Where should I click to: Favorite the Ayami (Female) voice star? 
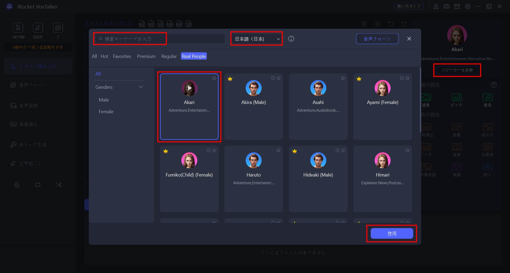coord(407,78)
